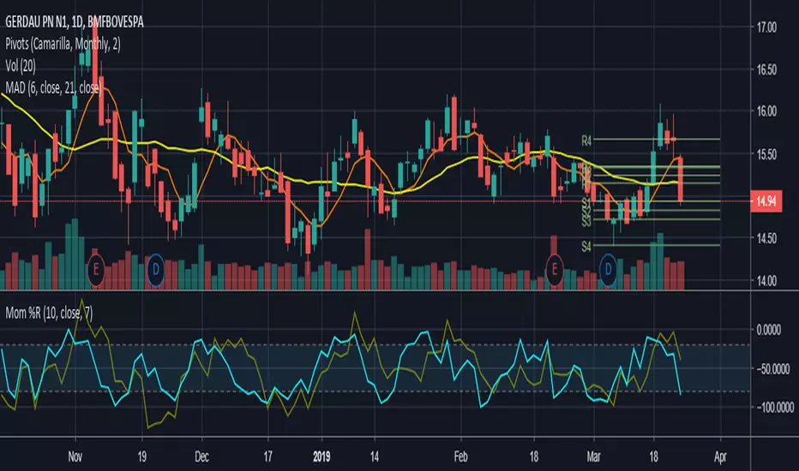Click the dividend D marker near 19 November
Viewport: 799px width, 471px height.
pyautogui.click(x=156, y=268)
